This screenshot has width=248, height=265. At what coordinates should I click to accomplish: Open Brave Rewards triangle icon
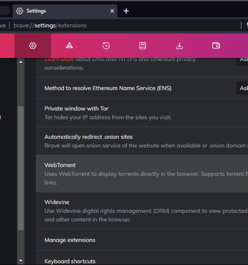coord(70,45)
